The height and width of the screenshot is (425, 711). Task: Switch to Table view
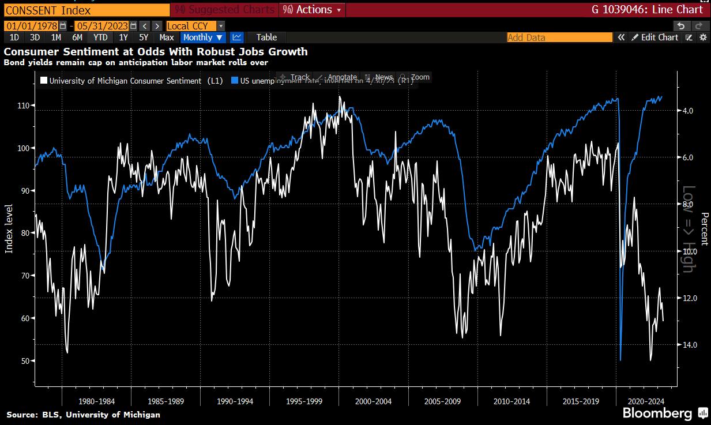click(266, 37)
